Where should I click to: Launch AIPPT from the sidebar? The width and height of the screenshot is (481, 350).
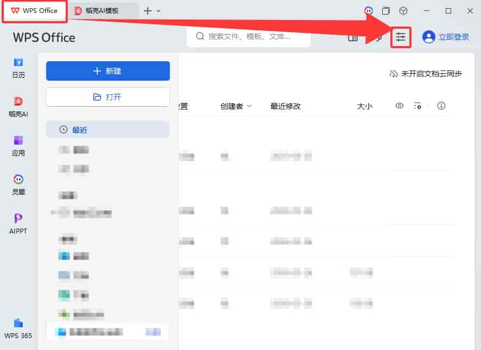click(x=18, y=224)
